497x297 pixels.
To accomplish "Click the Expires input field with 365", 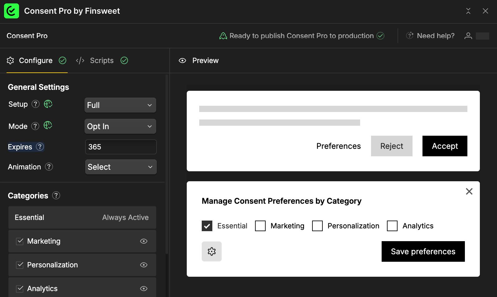I will (x=121, y=147).
